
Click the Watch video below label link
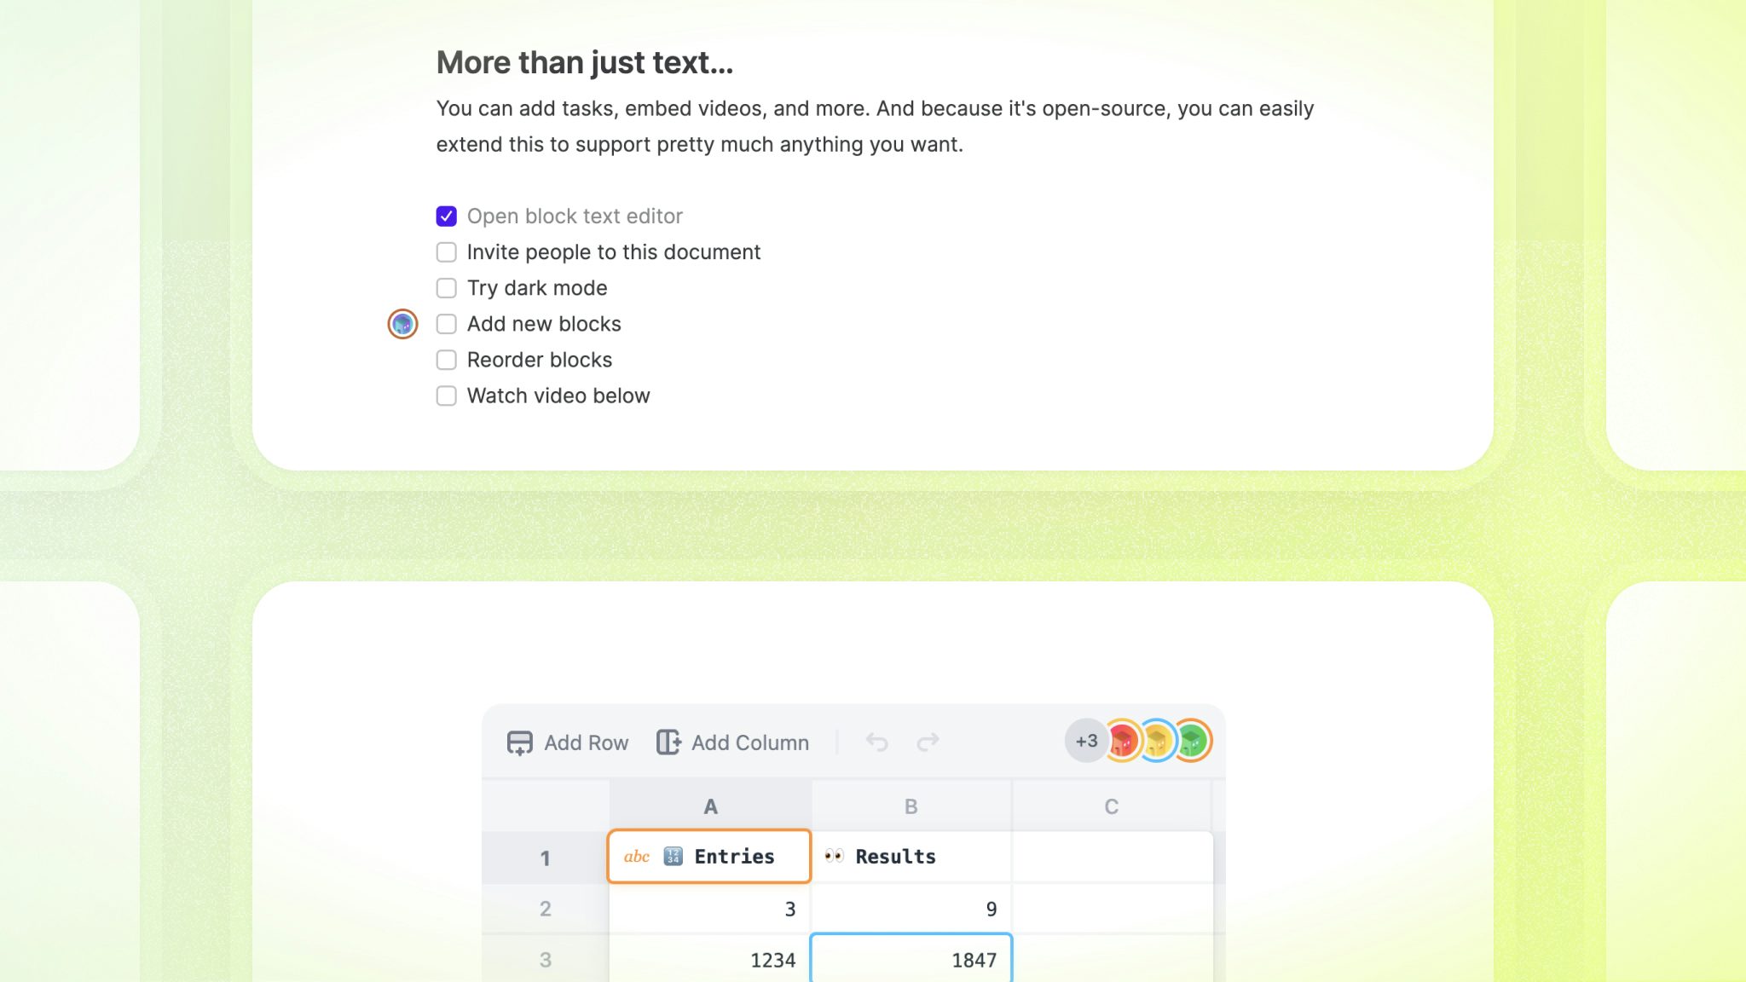pyautogui.click(x=558, y=395)
